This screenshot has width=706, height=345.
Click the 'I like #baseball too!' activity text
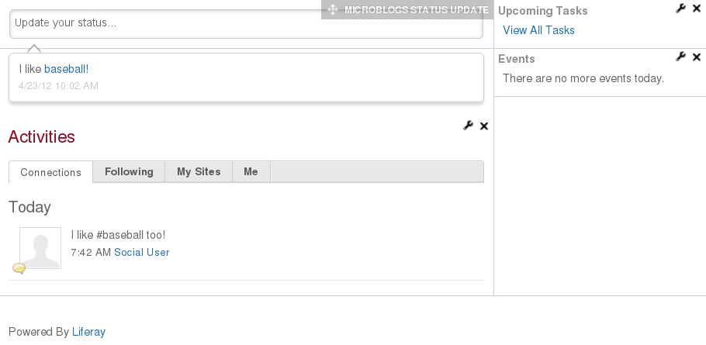tap(118, 235)
